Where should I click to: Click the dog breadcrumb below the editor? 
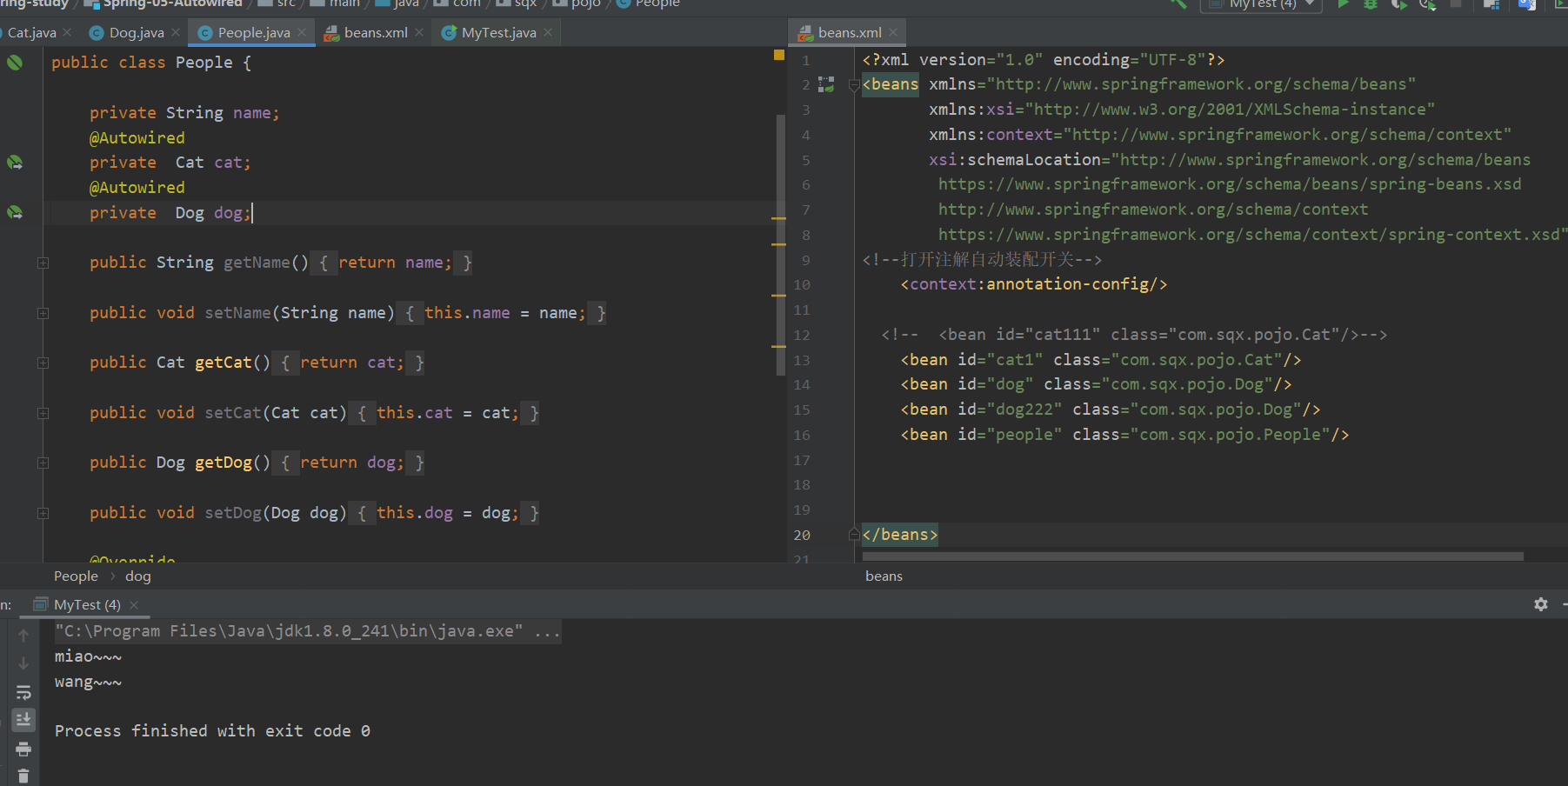[138, 576]
